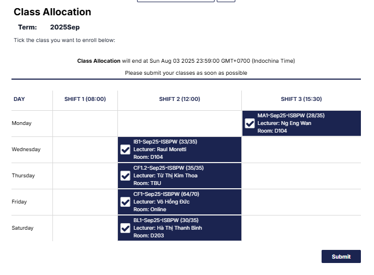Click the empty Wednesday Shift 3 slot
Viewport: 374px width, 275px height.
[x=301, y=150]
